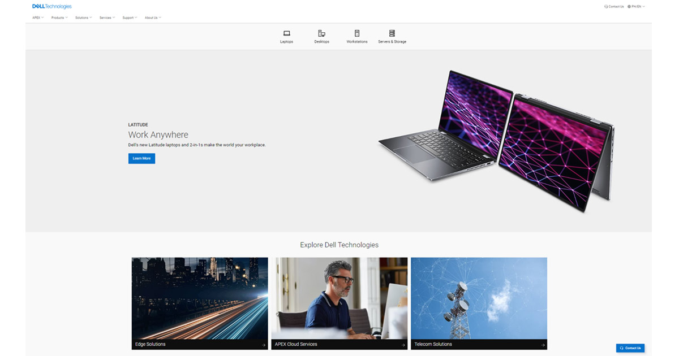Click the Laptops label text
Image resolution: width=679 pixels, height=356 pixels.
pos(287,42)
